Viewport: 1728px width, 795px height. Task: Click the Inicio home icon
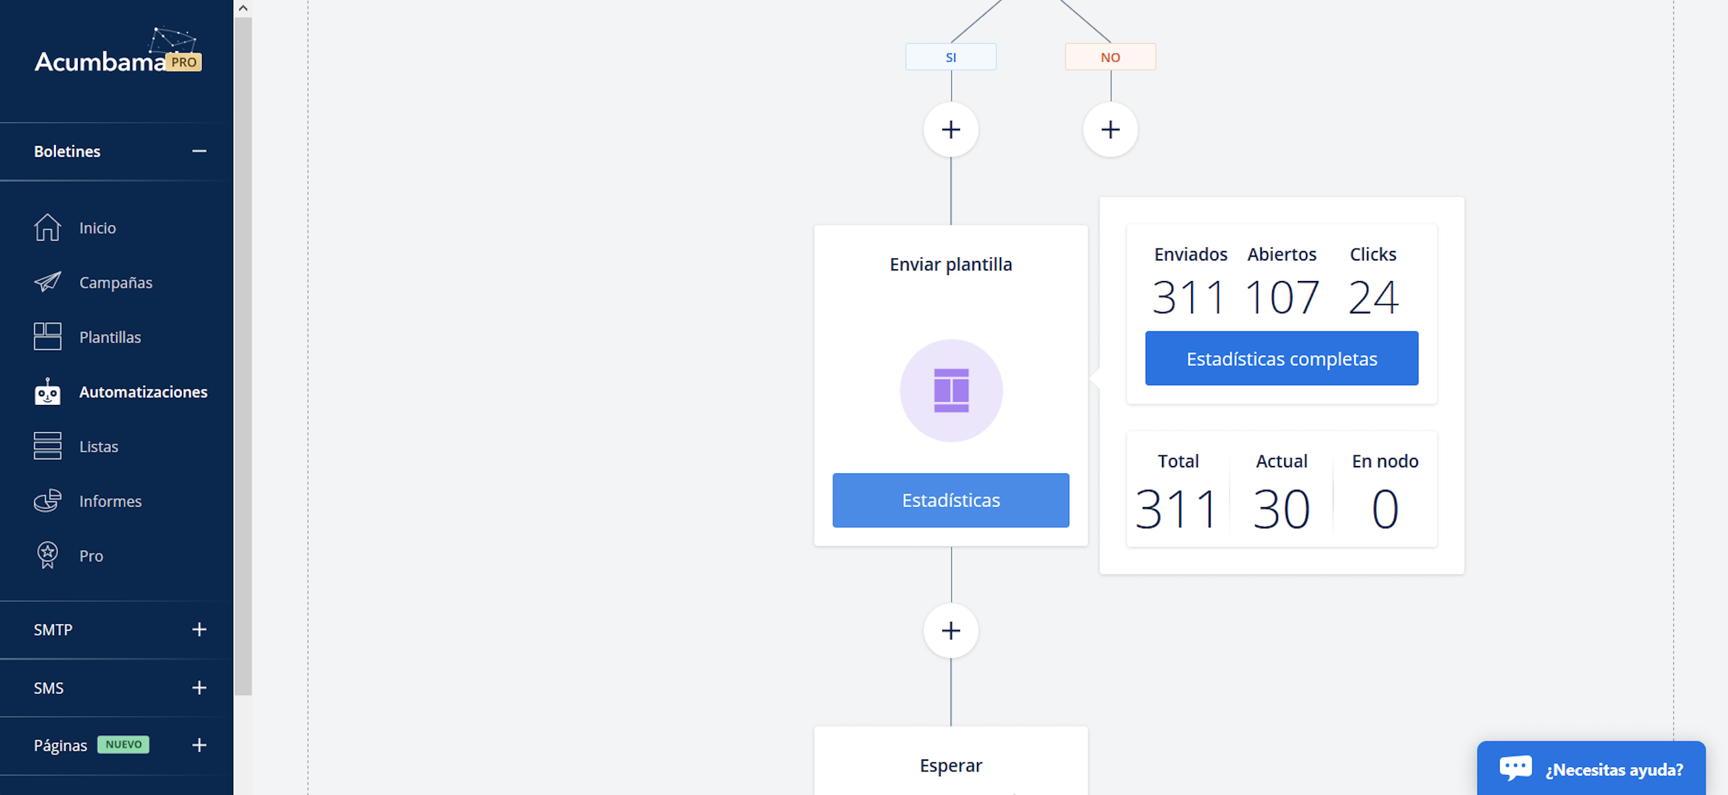tap(47, 227)
